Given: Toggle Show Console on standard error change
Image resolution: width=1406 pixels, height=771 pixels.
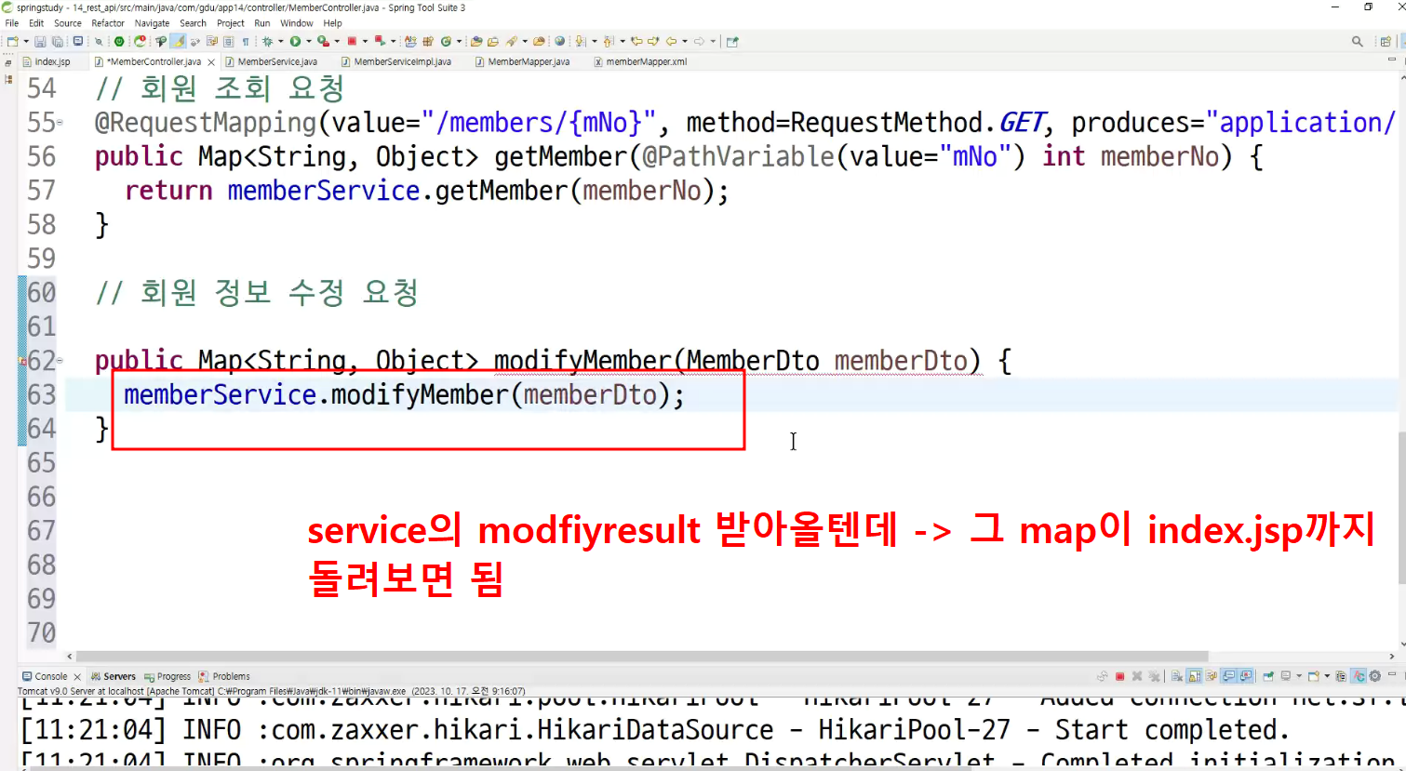Looking at the screenshot, I should click(1245, 676).
